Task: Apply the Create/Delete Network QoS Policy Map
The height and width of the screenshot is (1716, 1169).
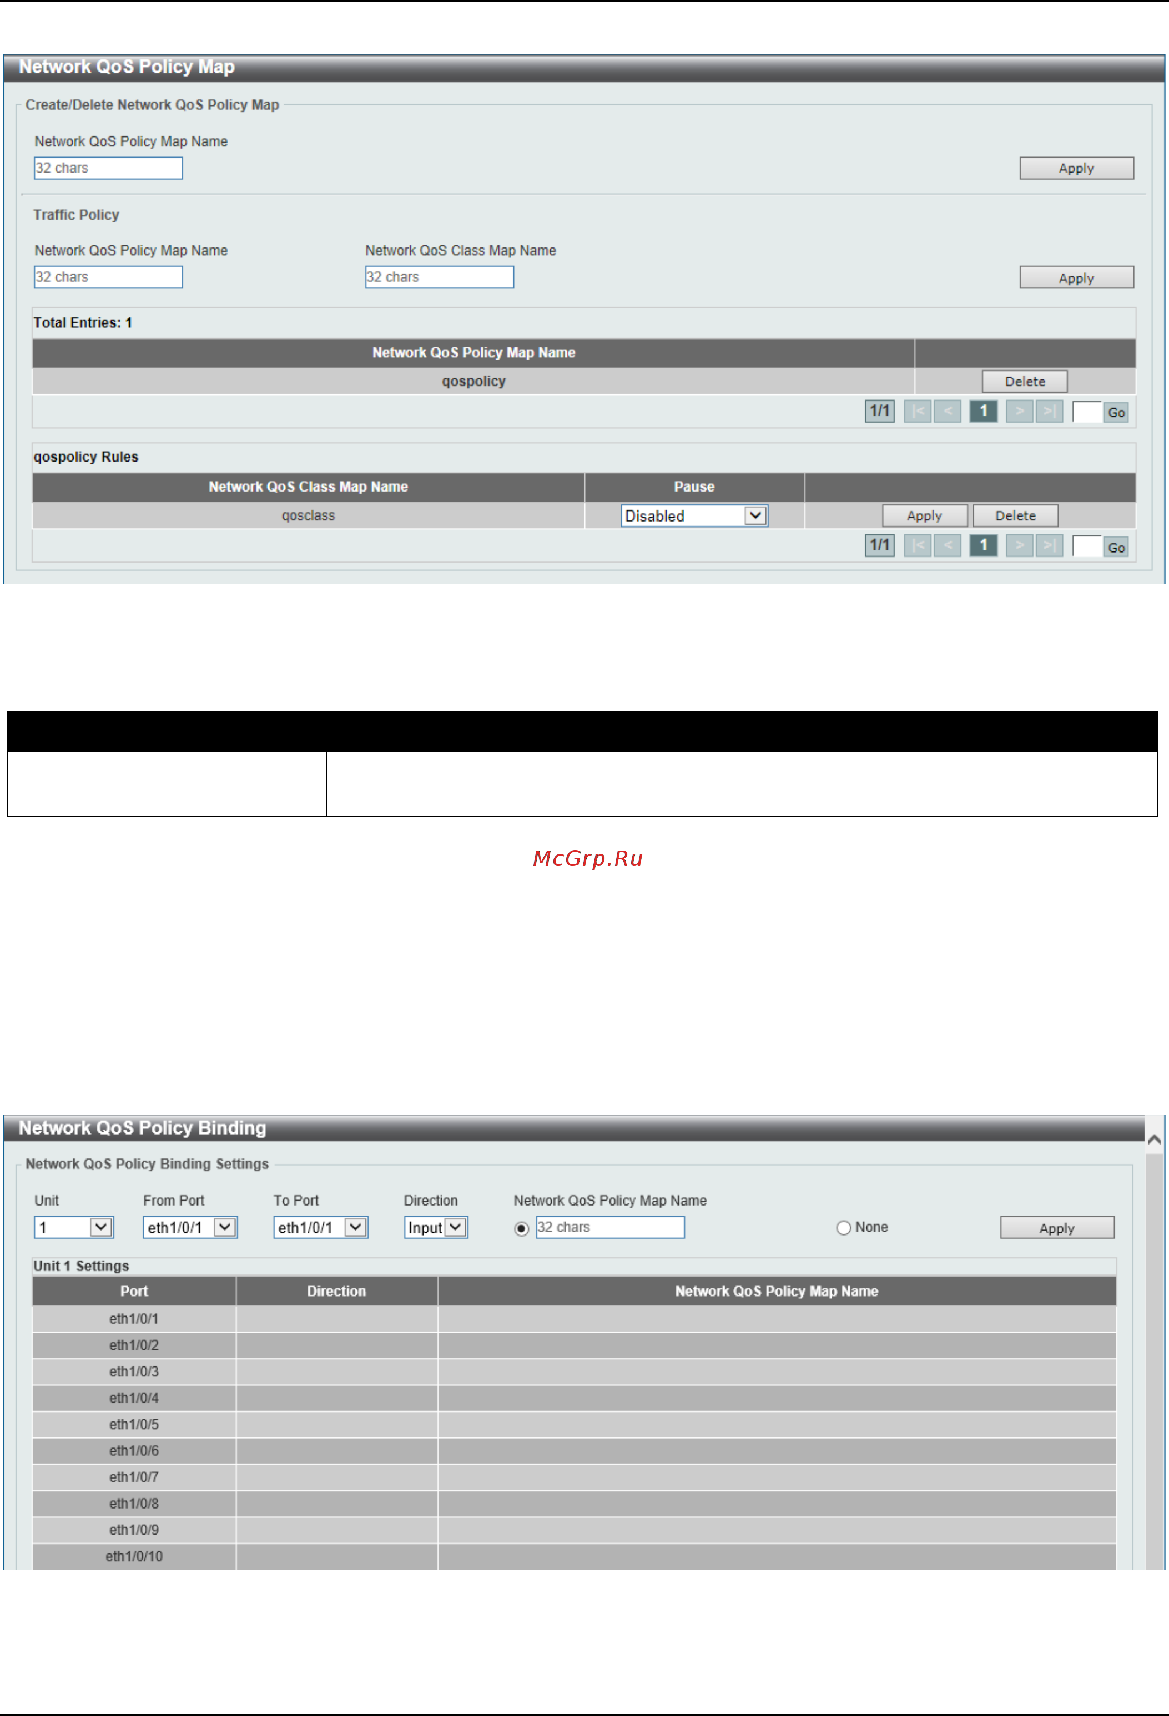Action: pos(1077,168)
